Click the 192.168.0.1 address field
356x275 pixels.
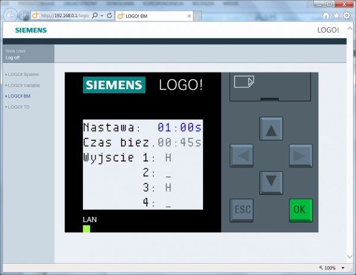[x=65, y=15]
